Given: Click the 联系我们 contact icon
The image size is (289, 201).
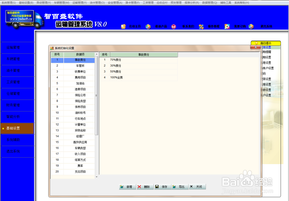Looking at the screenshot, I should click(x=174, y=26).
